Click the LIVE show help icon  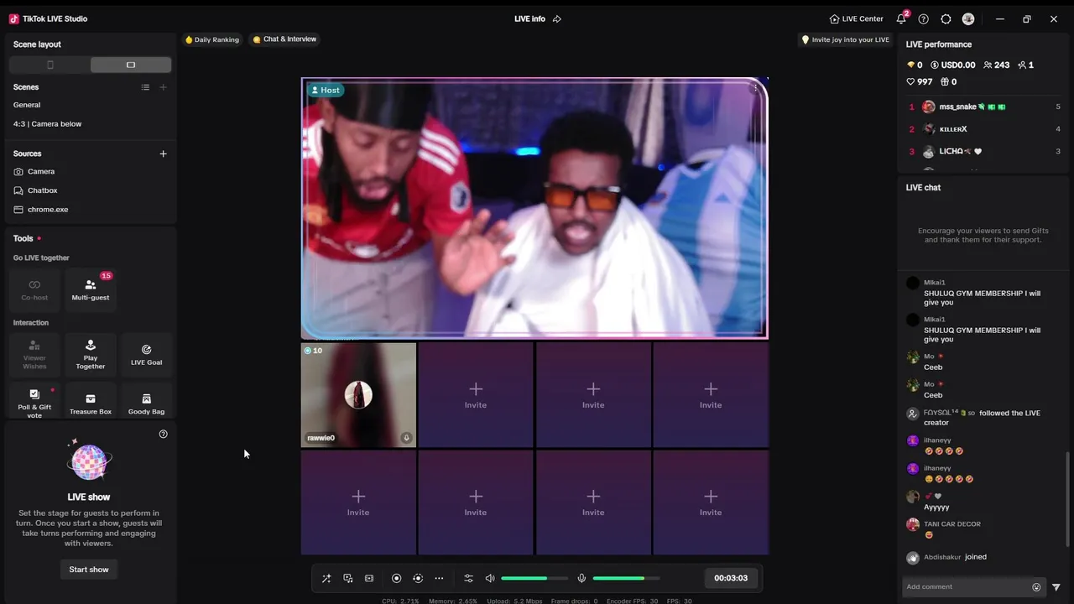[x=164, y=434]
